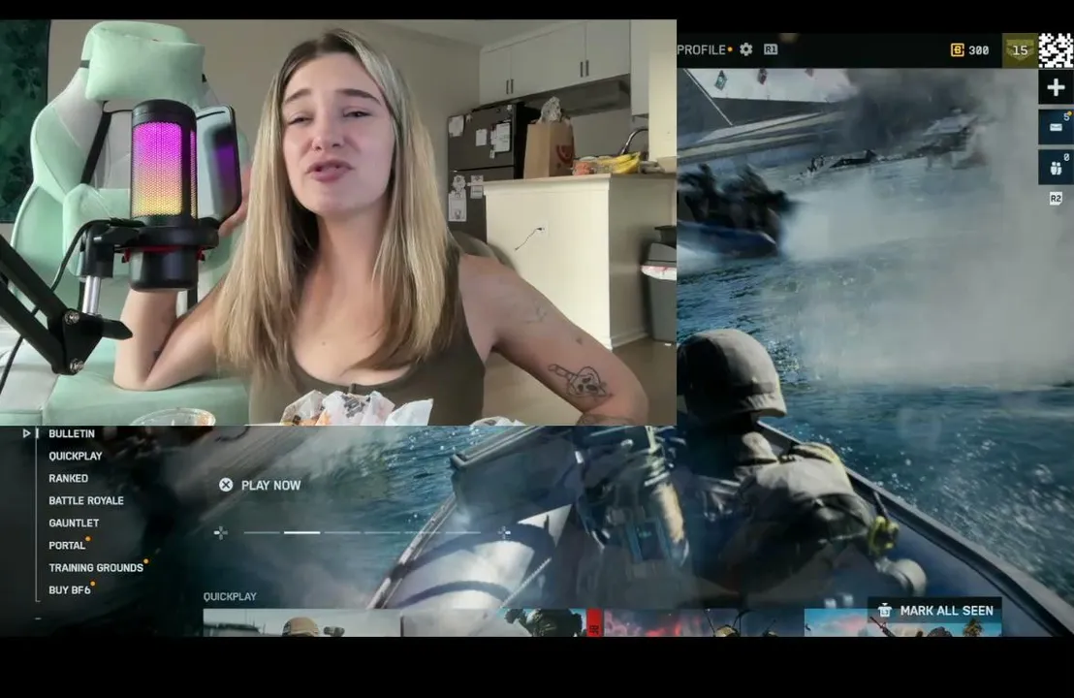Click the Quickplay section heading

(230, 596)
